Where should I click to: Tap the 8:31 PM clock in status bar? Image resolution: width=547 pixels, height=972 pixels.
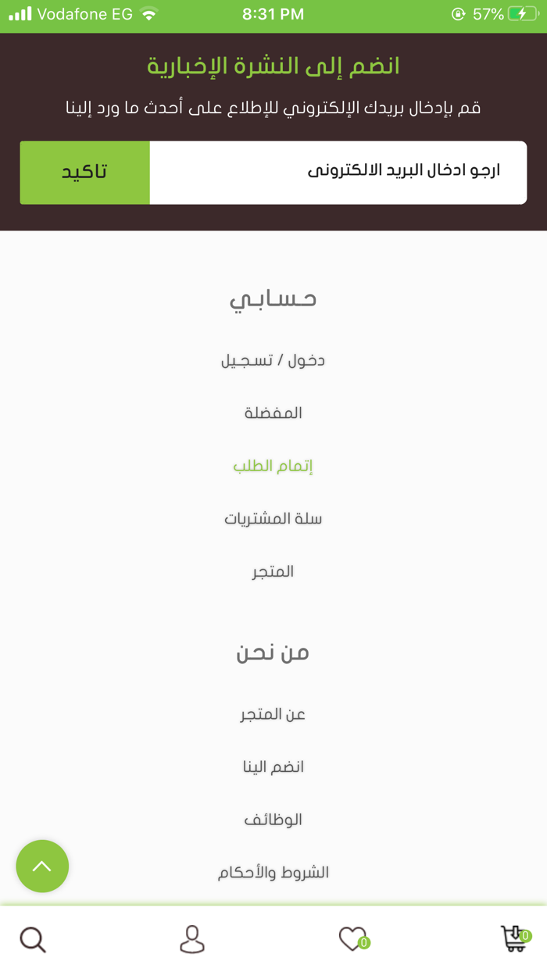(275, 13)
